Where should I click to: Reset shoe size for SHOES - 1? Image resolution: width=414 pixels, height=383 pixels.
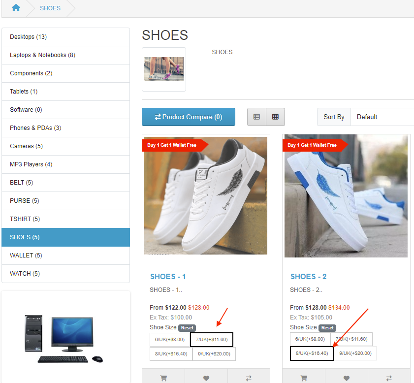pos(187,328)
